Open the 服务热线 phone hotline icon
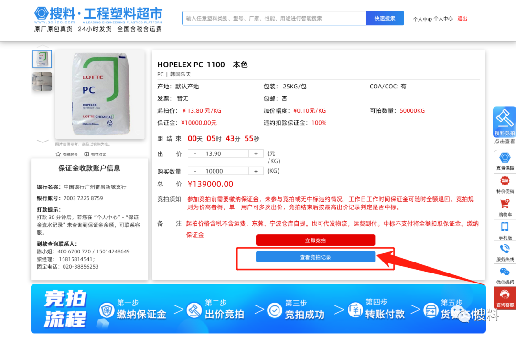Screen dimensions: 516x338 tap(505, 249)
